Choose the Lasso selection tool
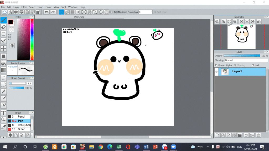269x151 pixels. point(3,85)
